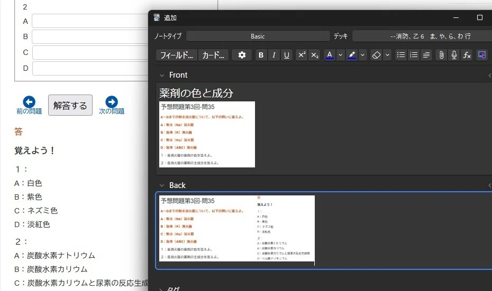Image resolution: width=492 pixels, height=291 pixels.
Task: Collapse the Front field section
Action: point(162,75)
